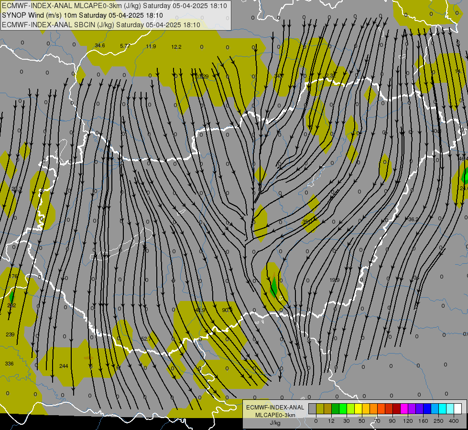Click the map value 244

pyautogui.click(x=64, y=366)
